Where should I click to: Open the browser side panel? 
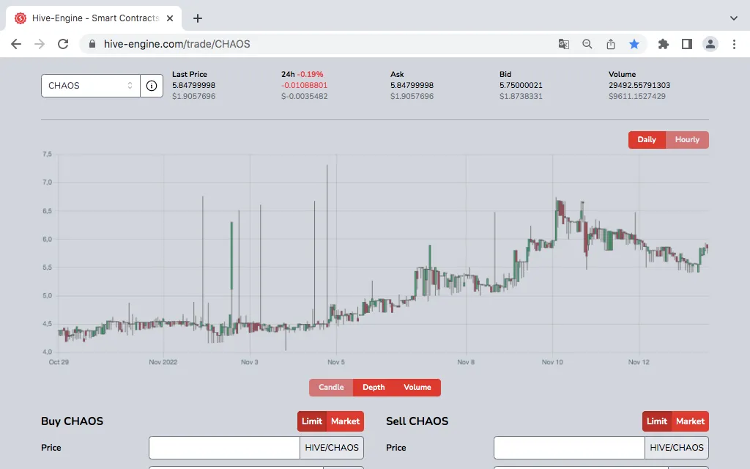687,44
